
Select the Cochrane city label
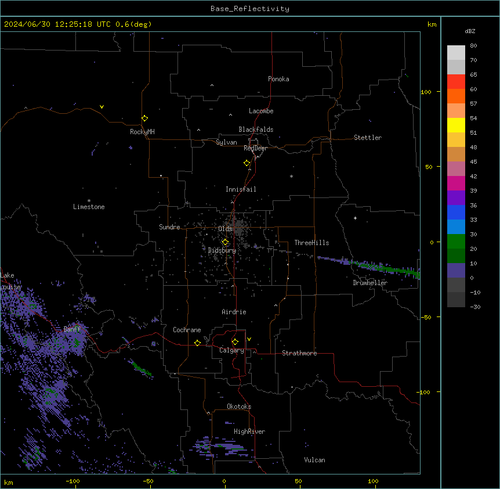[187, 330]
